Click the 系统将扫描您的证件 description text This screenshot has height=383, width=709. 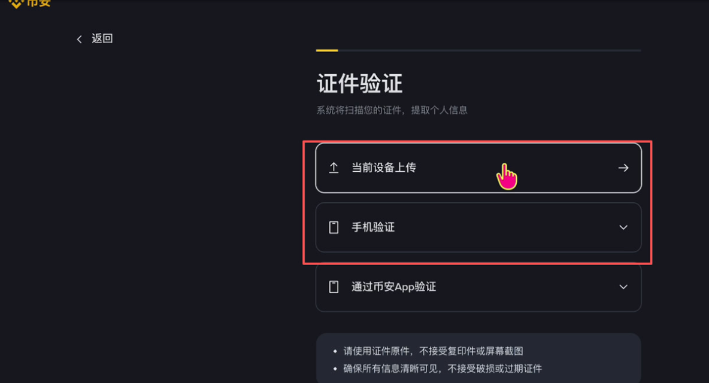click(x=392, y=110)
